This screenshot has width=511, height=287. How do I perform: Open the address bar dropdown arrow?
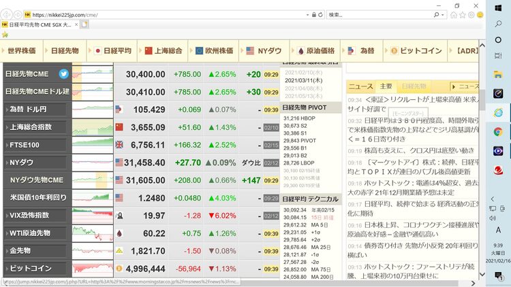point(307,15)
